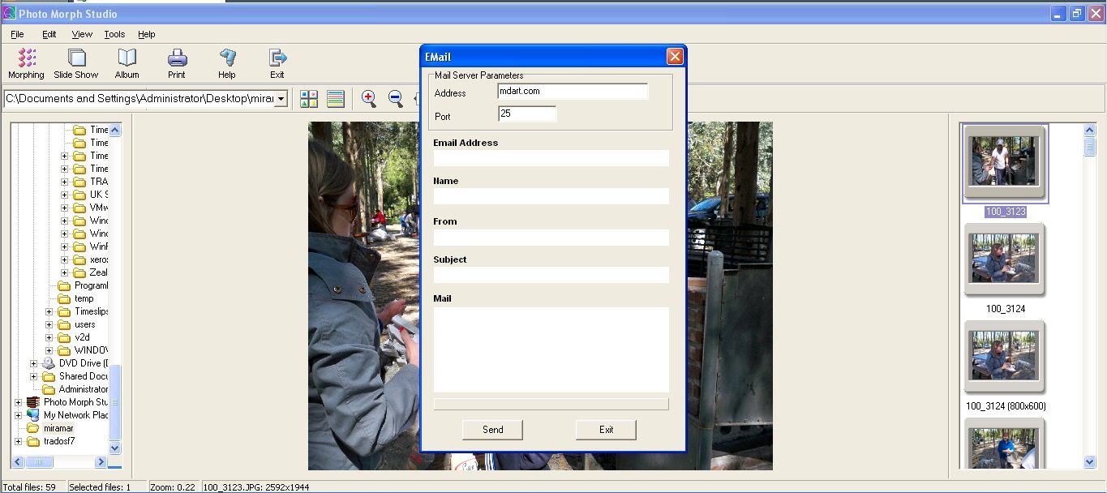Expand My Network Places node
The image size is (1107, 493).
point(18,415)
